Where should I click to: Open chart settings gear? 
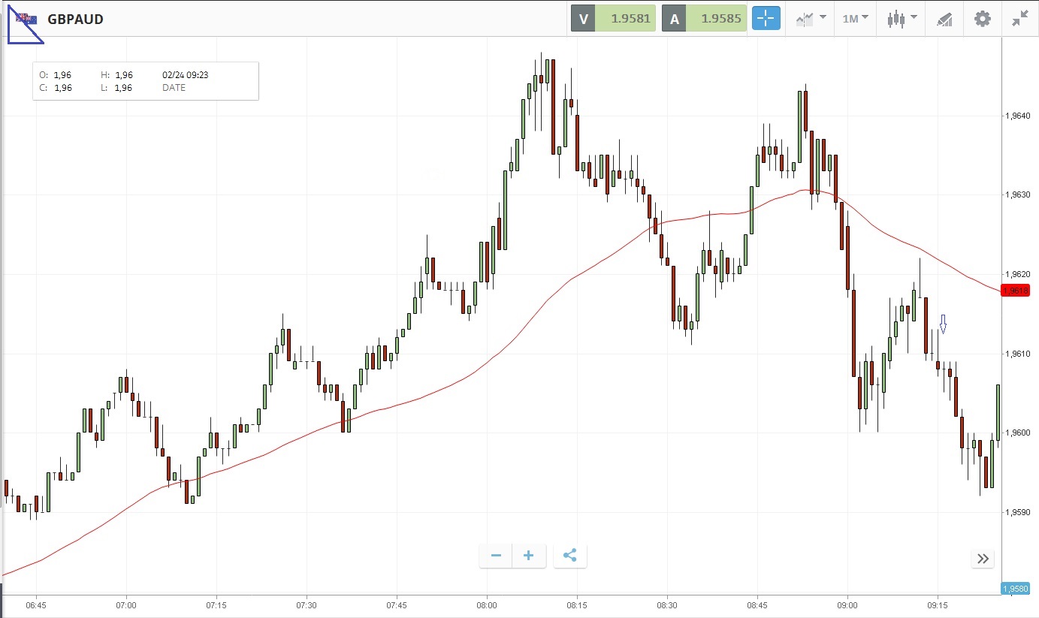(x=983, y=19)
